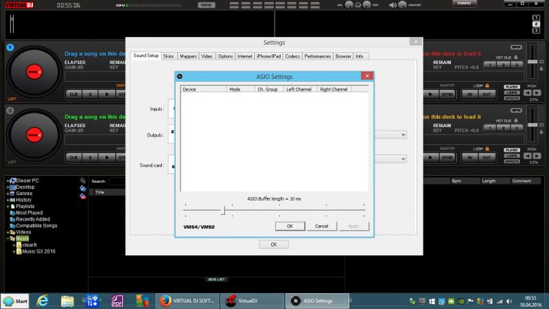Nudge lower right deck pitch right
This screenshot has height=309, width=549.
(x=537, y=156)
